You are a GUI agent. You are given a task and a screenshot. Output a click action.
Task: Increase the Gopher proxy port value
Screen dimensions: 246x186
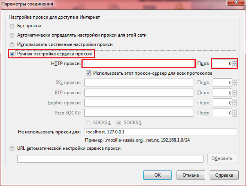pyautogui.click(x=235, y=101)
